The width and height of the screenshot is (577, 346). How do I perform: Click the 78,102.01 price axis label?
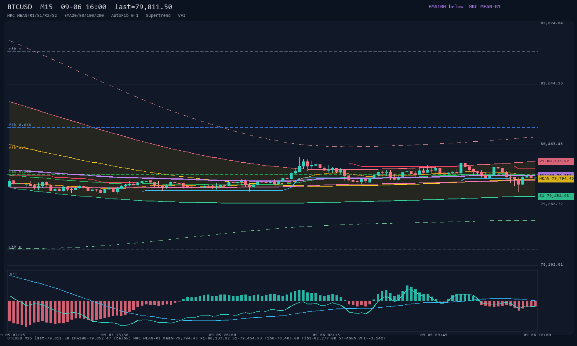pyautogui.click(x=551, y=264)
